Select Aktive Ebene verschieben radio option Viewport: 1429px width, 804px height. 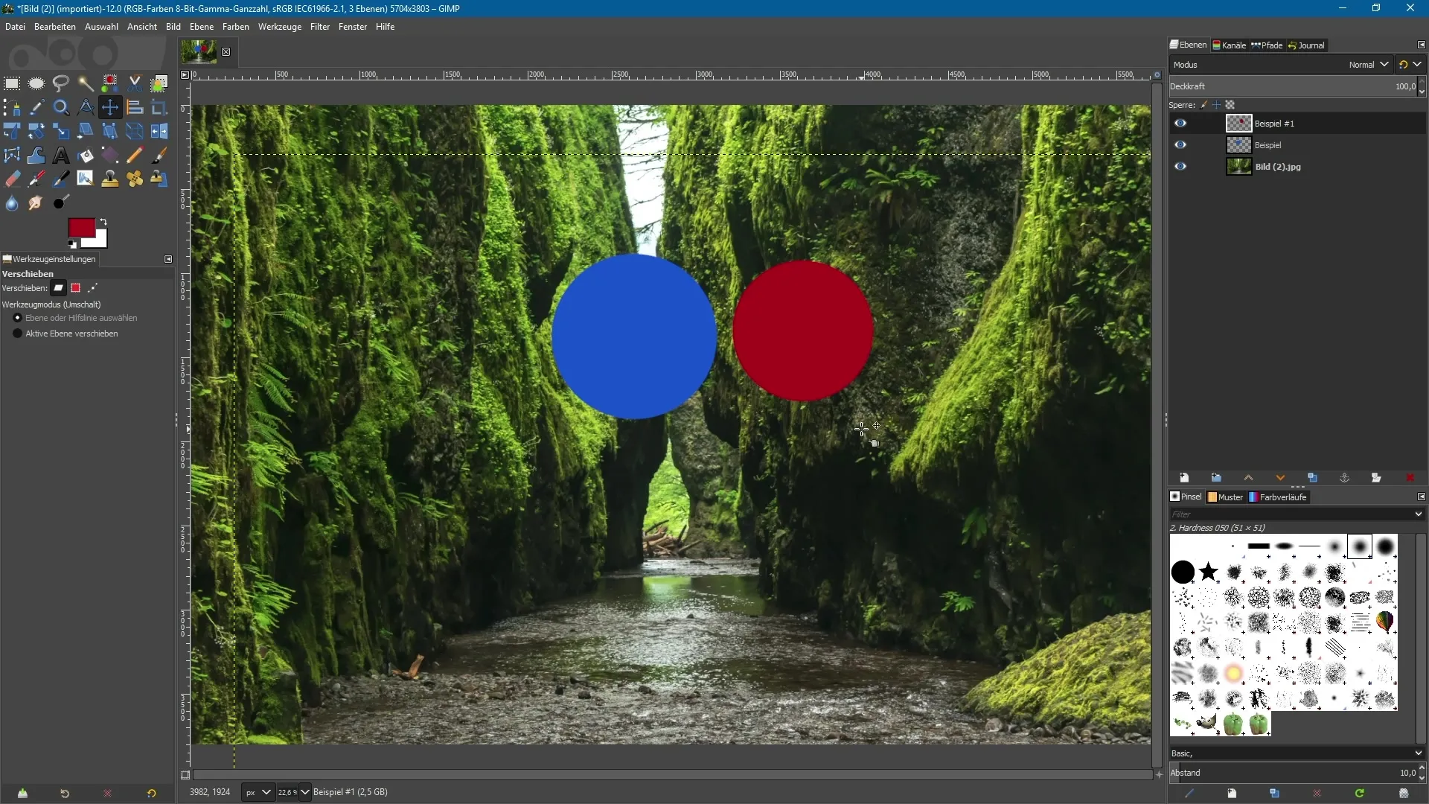tap(18, 334)
